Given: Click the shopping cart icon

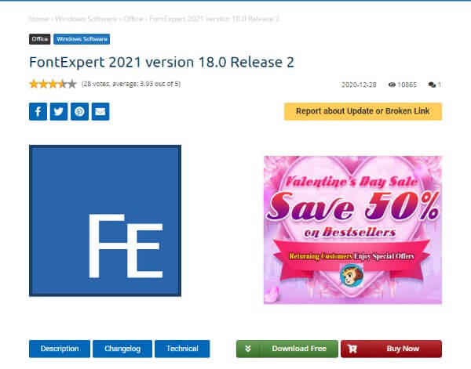Looking at the screenshot, I should [x=352, y=349].
